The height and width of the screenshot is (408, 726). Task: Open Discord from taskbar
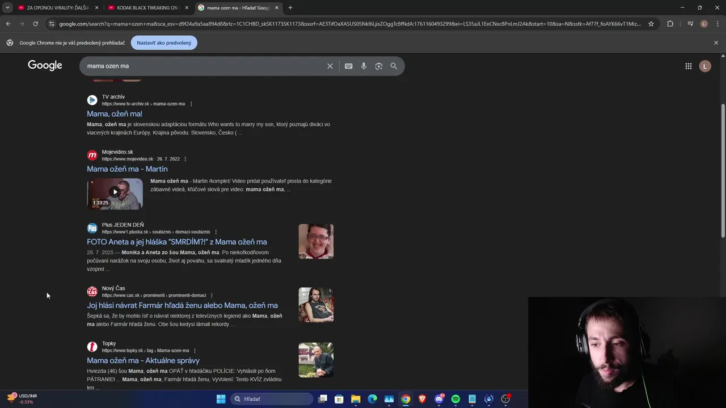pyautogui.click(x=439, y=399)
